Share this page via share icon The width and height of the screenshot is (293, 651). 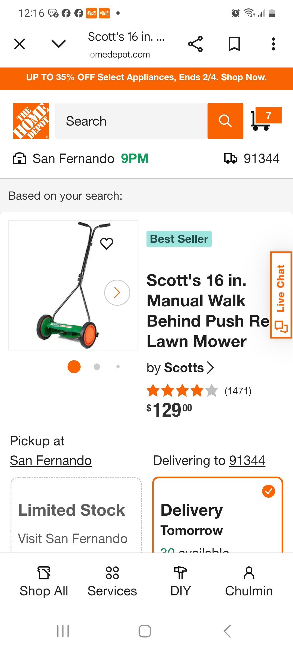pyautogui.click(x=195, y=44)
